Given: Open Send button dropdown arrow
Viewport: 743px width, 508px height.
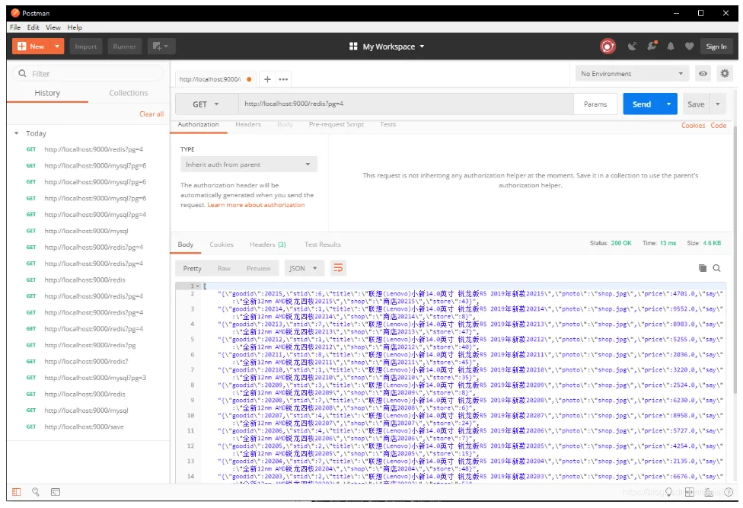Looking at the screenshot, I should 668,104.
